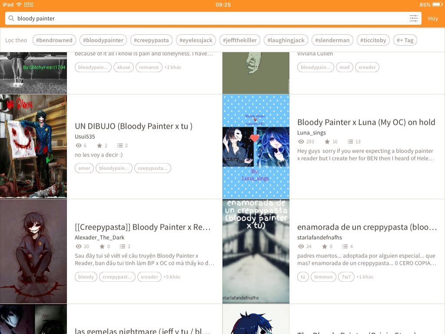Read 'no les voy a decir :)' description
This screenshot has width=445, height=334.
pos(99,155)
